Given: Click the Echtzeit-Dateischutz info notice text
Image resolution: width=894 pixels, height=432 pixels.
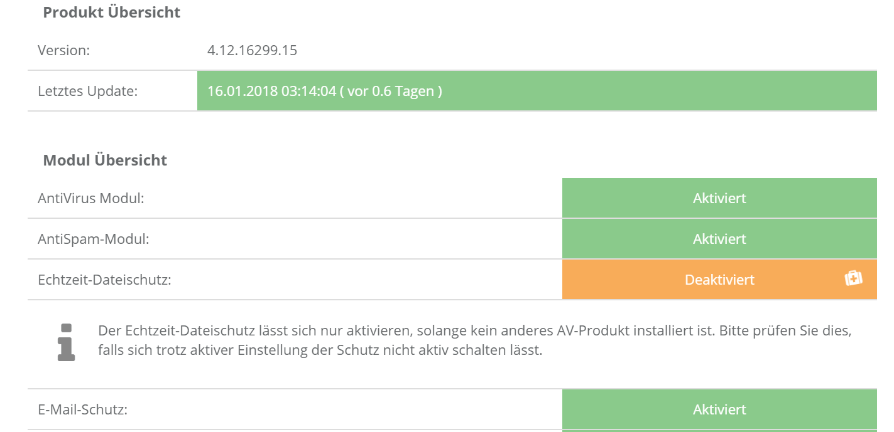Looking at the screenshot, I should coord(474,340).
